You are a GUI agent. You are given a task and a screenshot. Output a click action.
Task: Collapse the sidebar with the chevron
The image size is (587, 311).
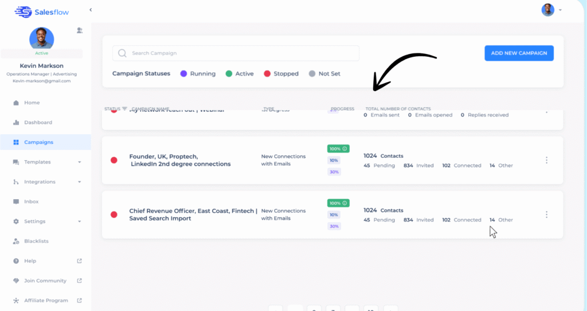pos(90,10)
